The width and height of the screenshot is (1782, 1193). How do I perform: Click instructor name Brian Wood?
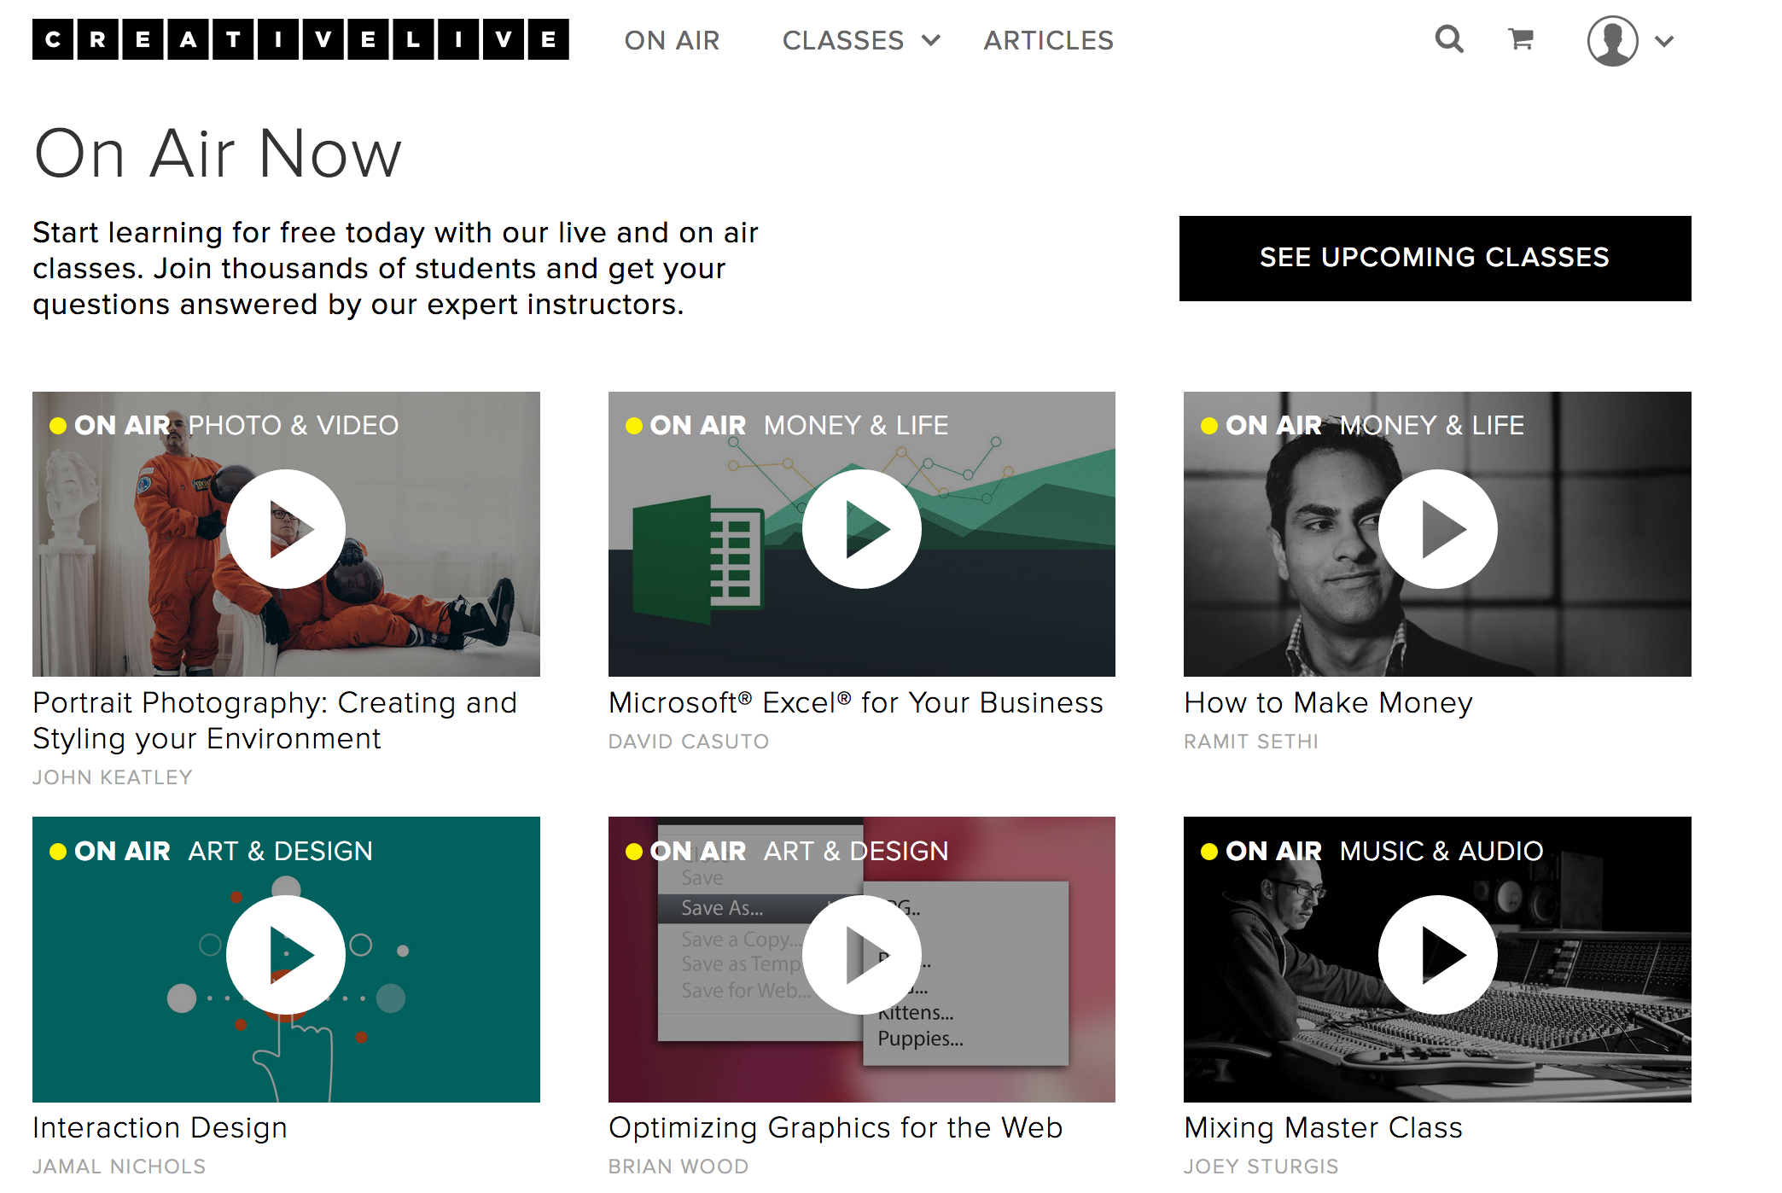(x=678, y=1167)
